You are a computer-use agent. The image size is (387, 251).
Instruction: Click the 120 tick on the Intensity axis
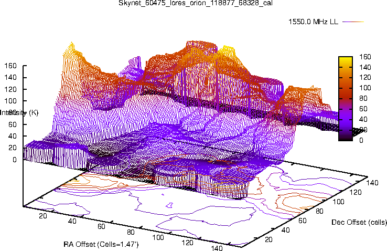(10, 89)
